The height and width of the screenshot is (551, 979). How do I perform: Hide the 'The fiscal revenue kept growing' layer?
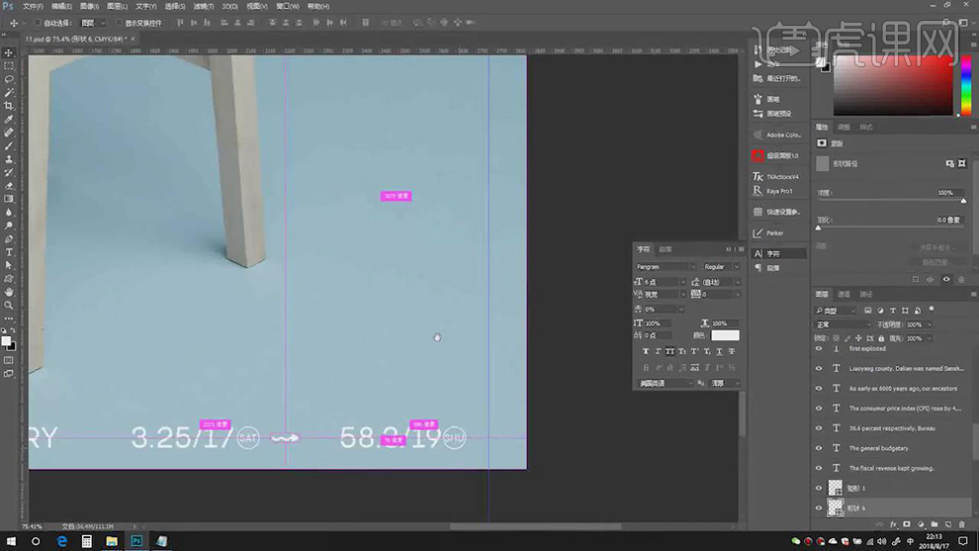pos(819,468)
